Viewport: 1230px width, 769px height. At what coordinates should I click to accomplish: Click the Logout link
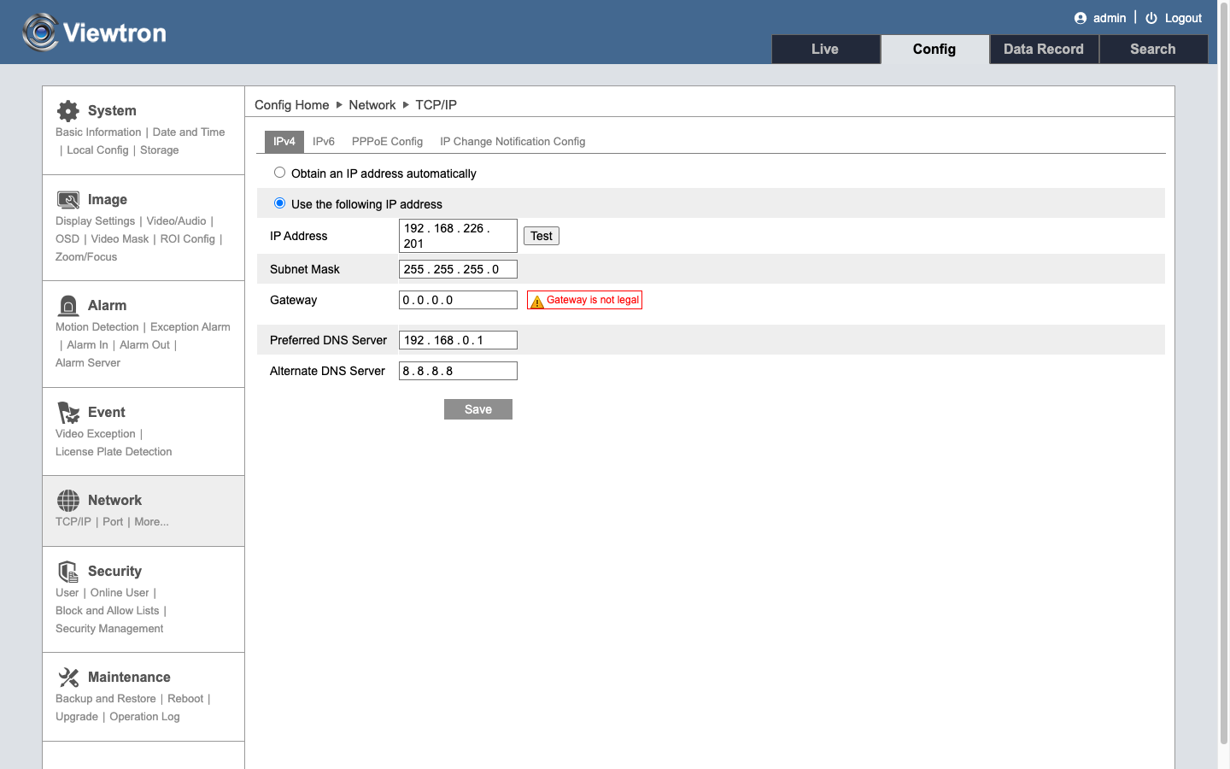[x=1183, y=18]
